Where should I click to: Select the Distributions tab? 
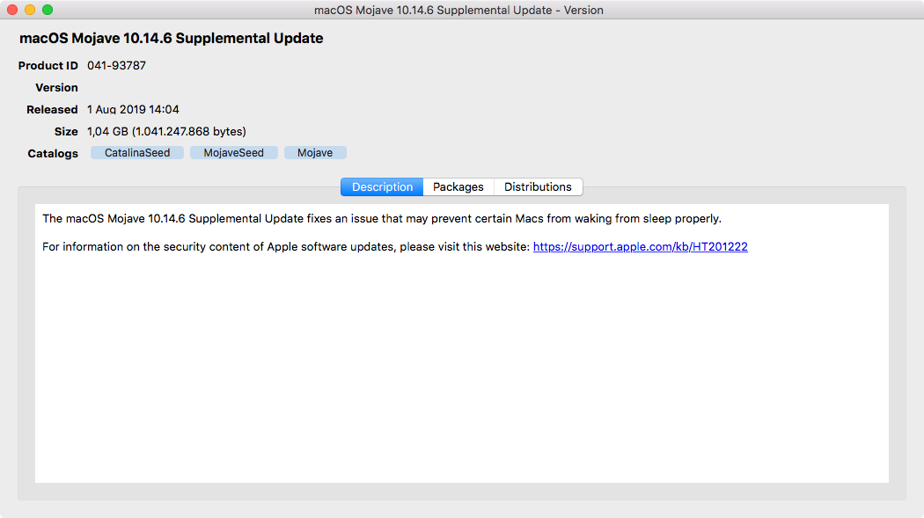(538, 187)
